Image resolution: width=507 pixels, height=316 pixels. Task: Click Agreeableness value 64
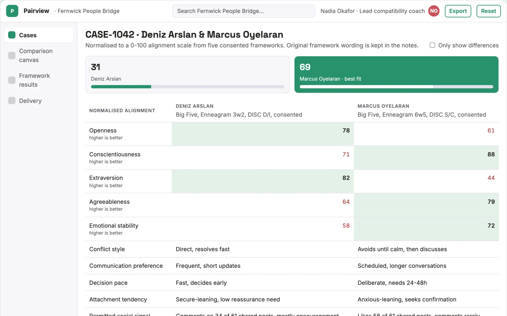(346, 202)
